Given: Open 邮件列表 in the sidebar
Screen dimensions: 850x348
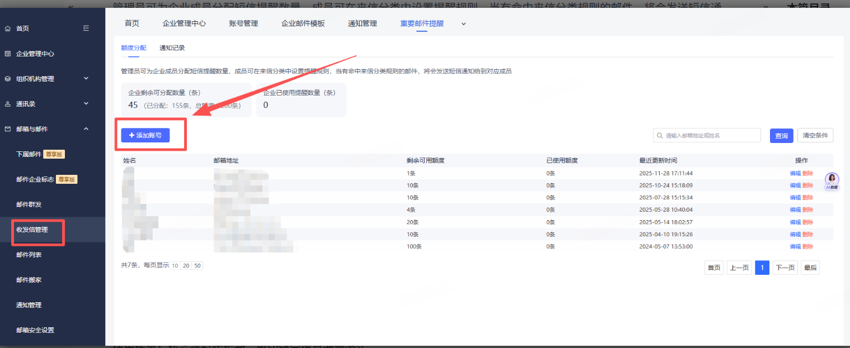Looking at the screenshot, I should click(x=29, y=255).
